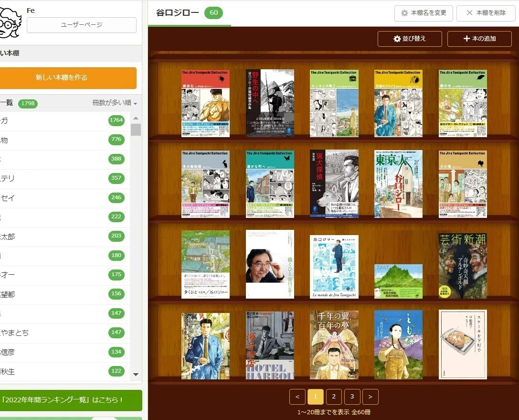Open the 東京人 magazine cover
Screen dimensions: 519x420
click(398, 184)
